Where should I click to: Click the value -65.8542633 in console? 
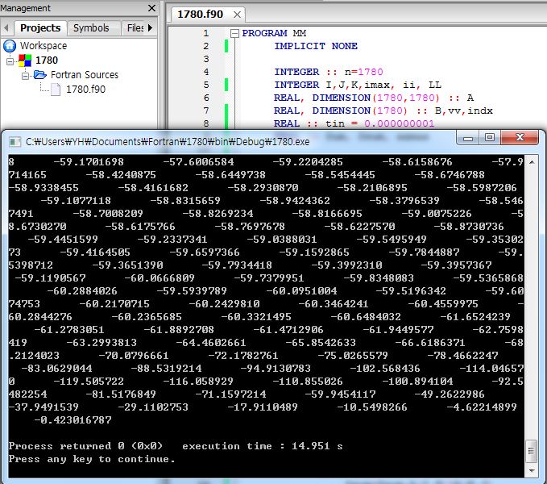321,343
